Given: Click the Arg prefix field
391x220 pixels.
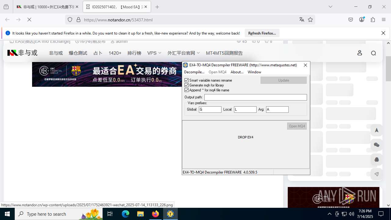Looking at the screenshot, I should (x=277, y=109).
